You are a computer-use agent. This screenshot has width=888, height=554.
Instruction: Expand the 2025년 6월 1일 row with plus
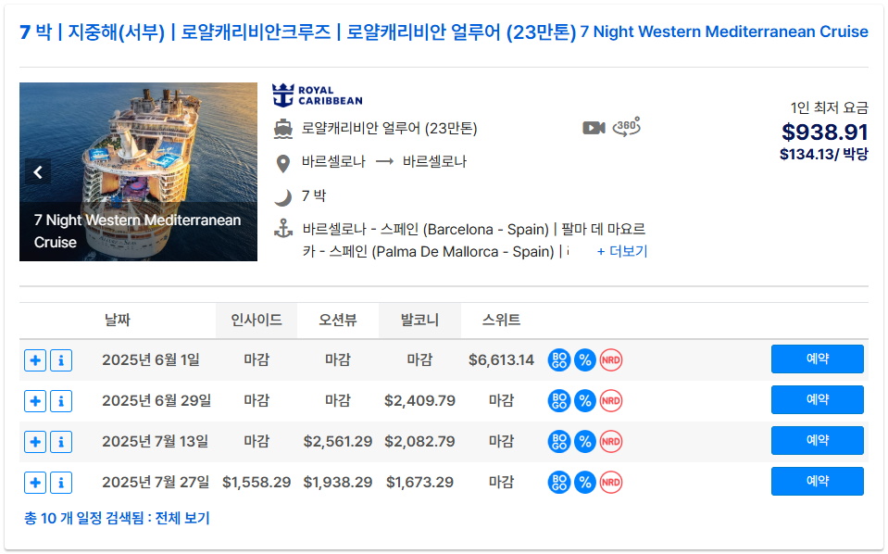point(35,360)
